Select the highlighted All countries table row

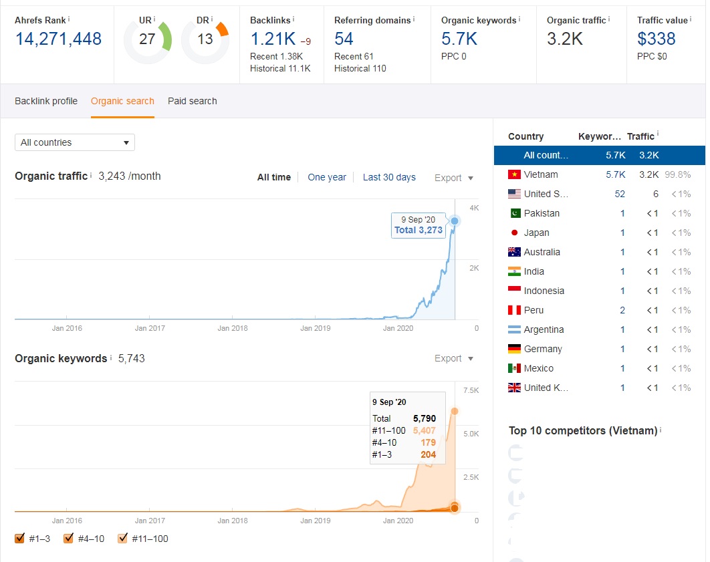point(600,155)
